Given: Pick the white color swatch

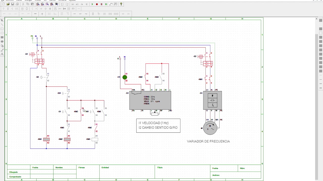Looking at the screenshot, I should point(321,33).
